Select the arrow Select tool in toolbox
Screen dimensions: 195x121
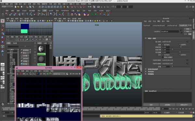(x=3, y=21)
